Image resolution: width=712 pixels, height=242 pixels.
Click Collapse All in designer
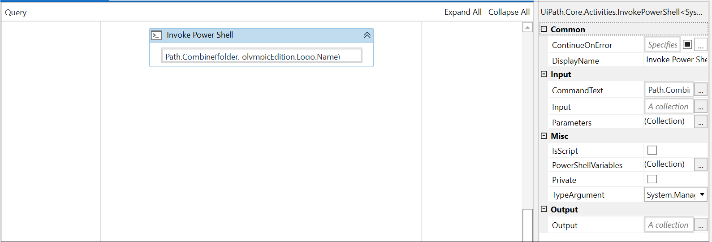click(509, 12)
